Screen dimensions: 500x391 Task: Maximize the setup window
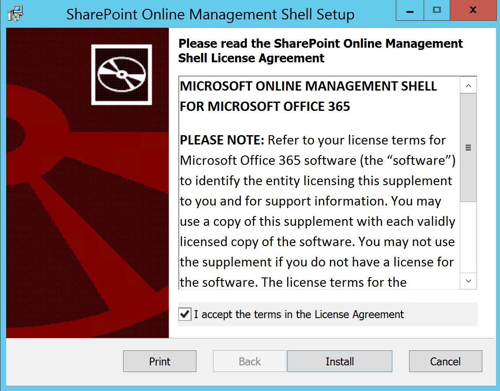coord(436,10)
